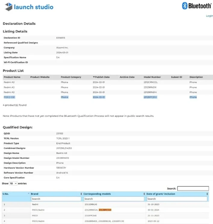Image resolution: width=213 pixels, height=224 pixels.
Task: Click date 2023-09-12 in row 4
Action: [x=153, y=221]
